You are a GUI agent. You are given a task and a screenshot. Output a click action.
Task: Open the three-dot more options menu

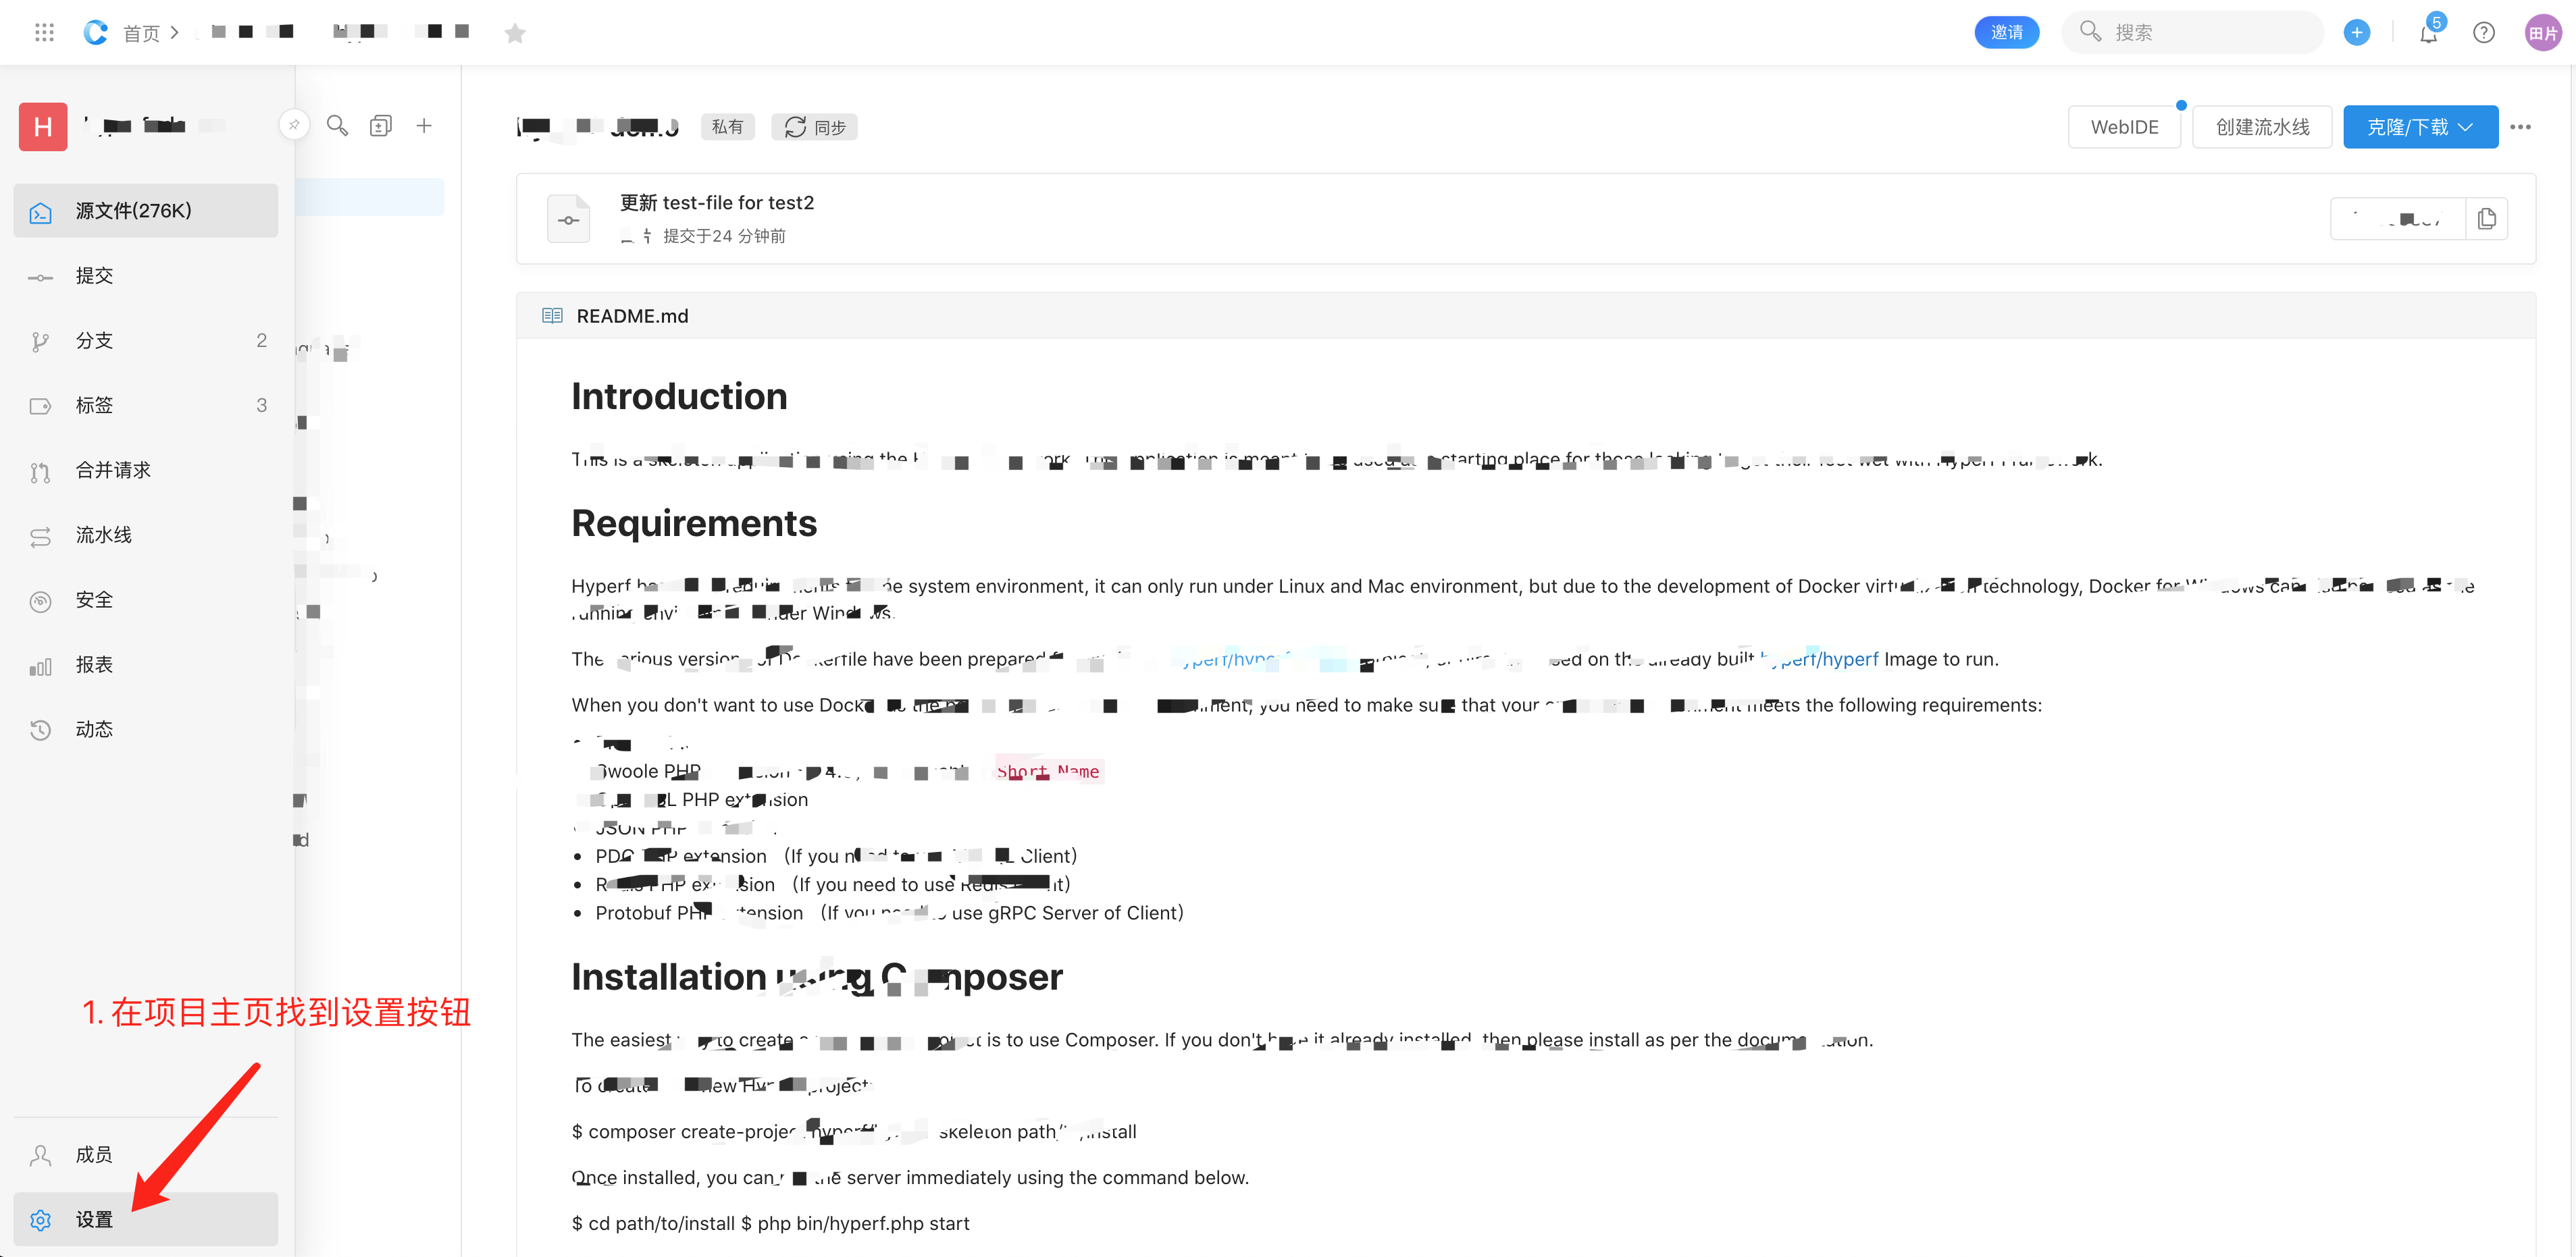click(x=2520, y=127)
